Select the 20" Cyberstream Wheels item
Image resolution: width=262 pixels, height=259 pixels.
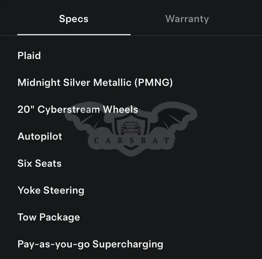[78, 109]
